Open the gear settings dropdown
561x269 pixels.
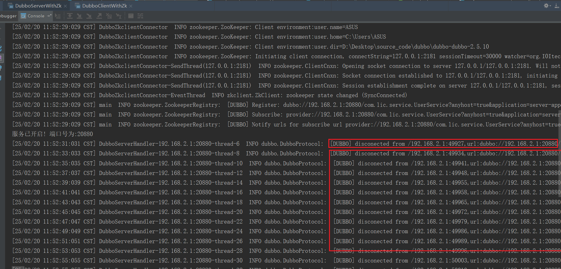tap(547, 6)
